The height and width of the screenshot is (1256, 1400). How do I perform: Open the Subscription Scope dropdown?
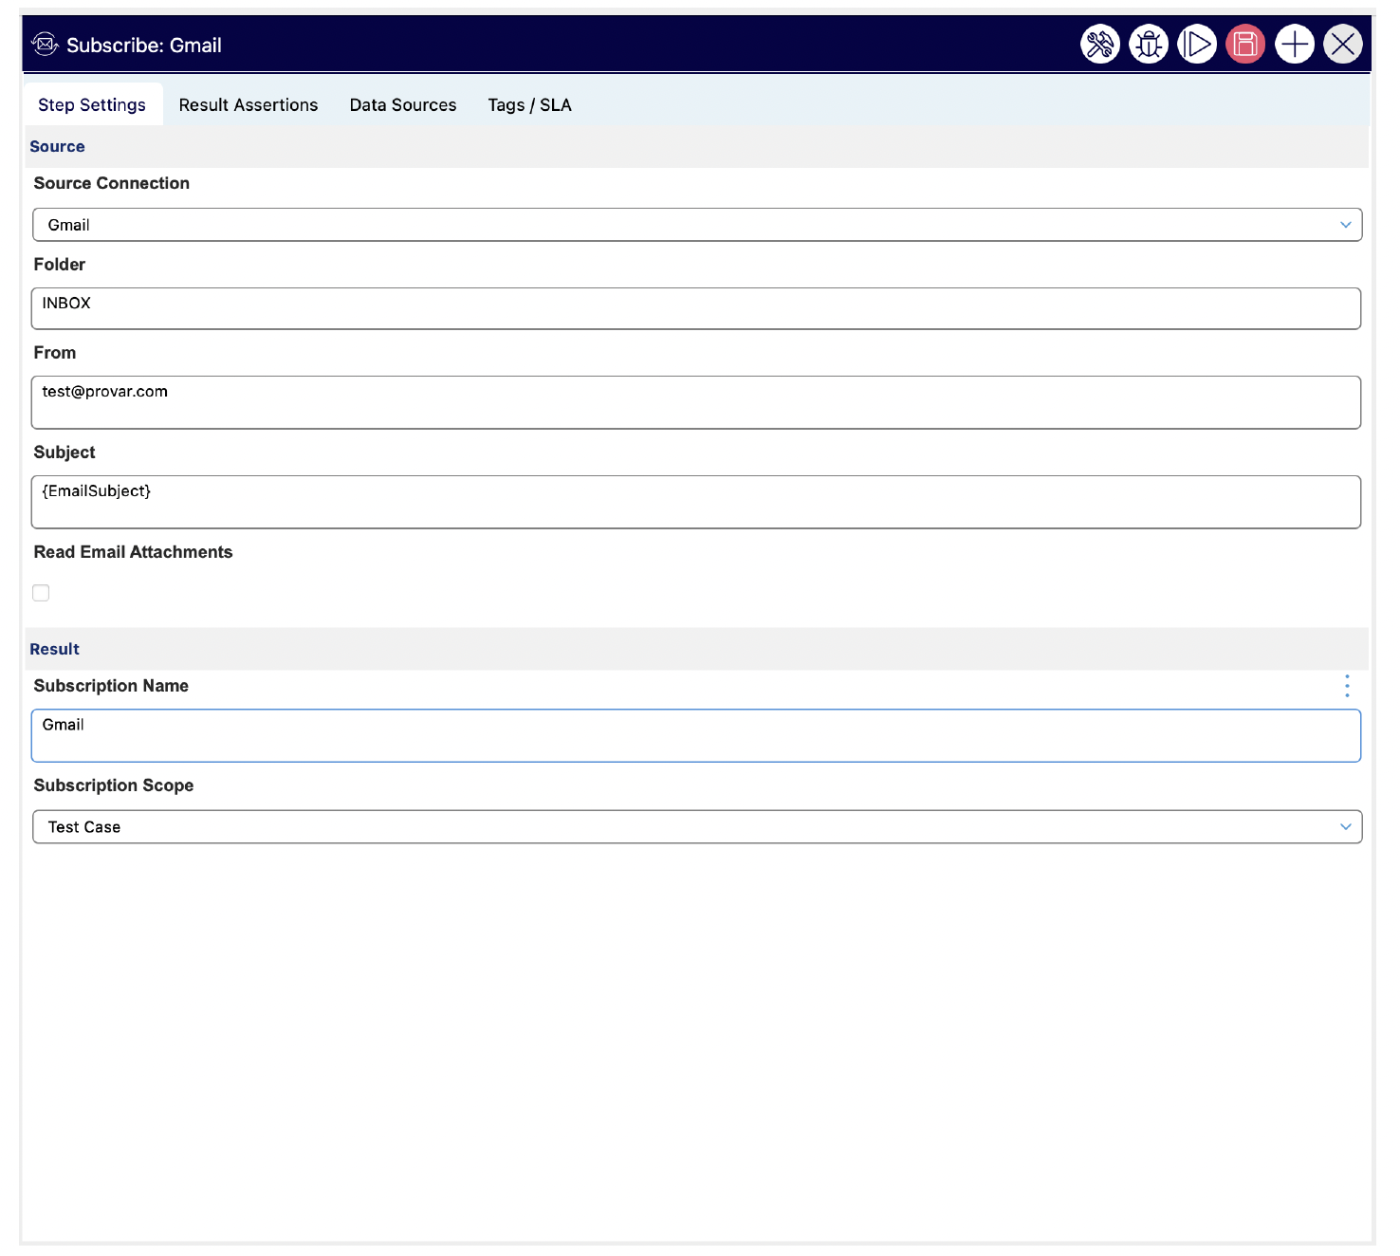(x=697, y=826)
